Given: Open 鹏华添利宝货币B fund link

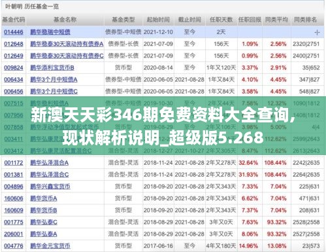Looking at the screenshot, I should (x=52, y=67).
